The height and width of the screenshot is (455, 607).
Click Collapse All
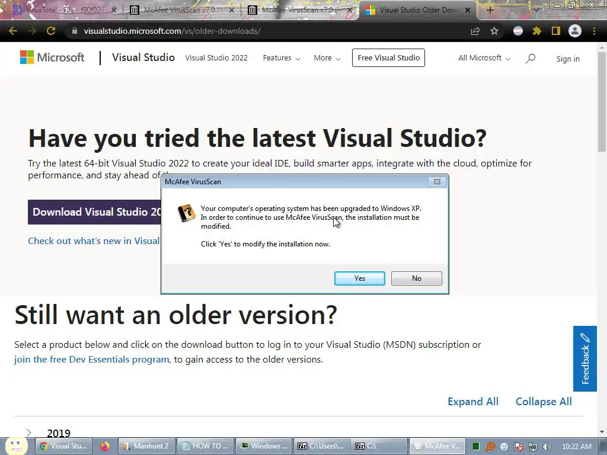click(544, 402)
